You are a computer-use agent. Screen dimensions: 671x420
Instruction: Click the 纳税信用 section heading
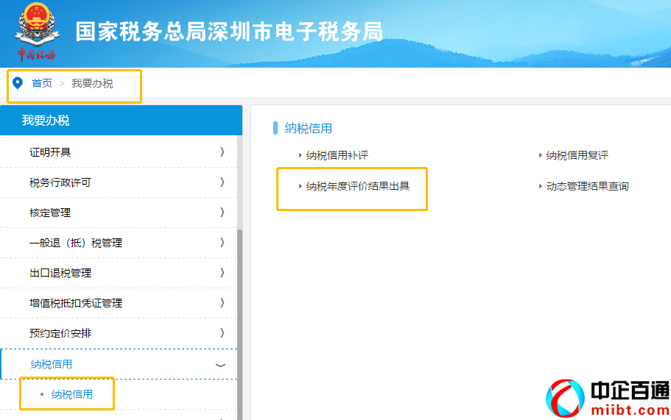click(x=308, y=128)
